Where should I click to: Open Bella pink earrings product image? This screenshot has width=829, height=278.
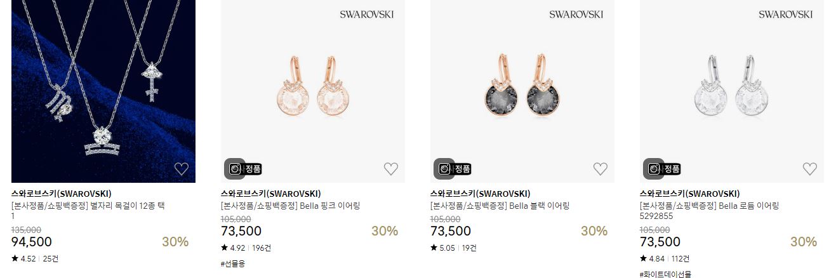coord(313,91)
